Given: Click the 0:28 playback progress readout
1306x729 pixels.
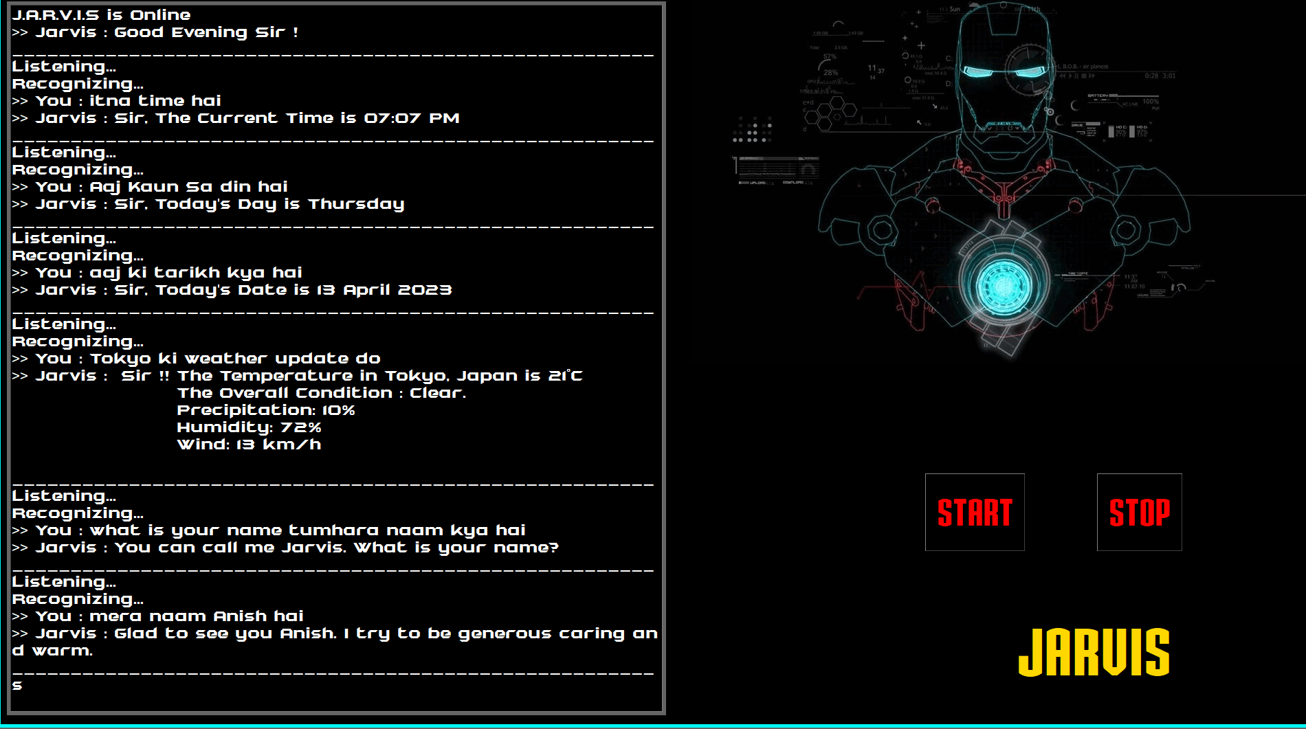Looking at the screenshot, I should (1151, 76).
